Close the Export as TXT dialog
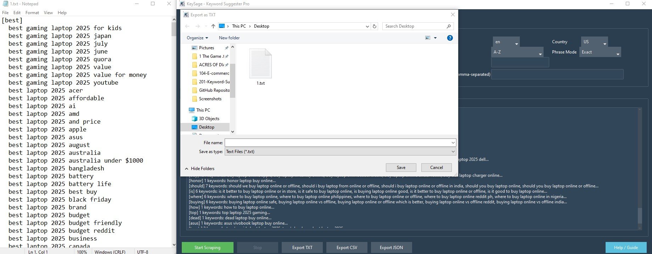The width and height of the screenshot is (652, 254). point(453,15)
